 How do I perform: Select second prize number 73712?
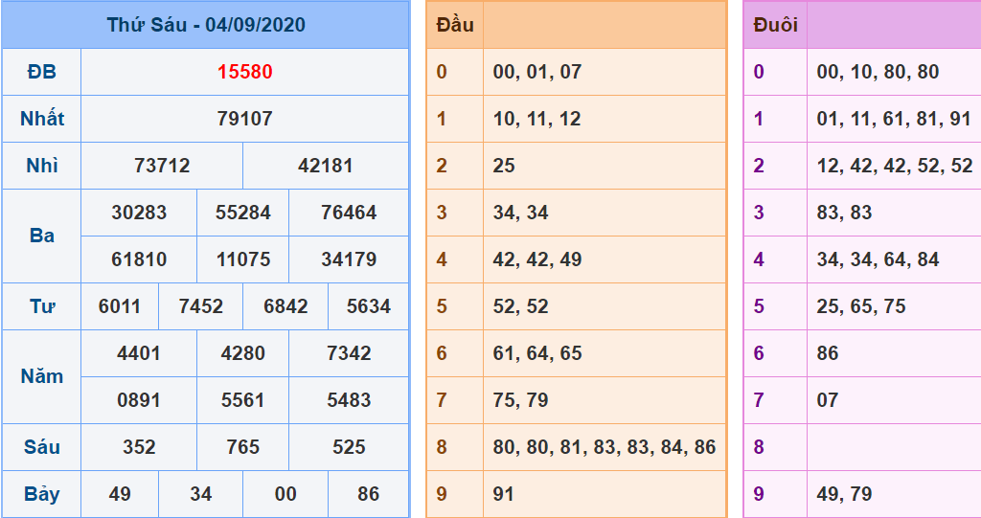[162, 166]
